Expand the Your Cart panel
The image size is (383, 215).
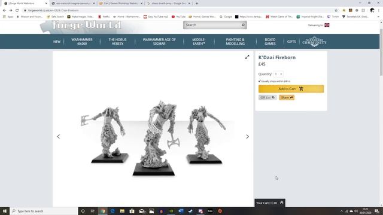point(270,203)
